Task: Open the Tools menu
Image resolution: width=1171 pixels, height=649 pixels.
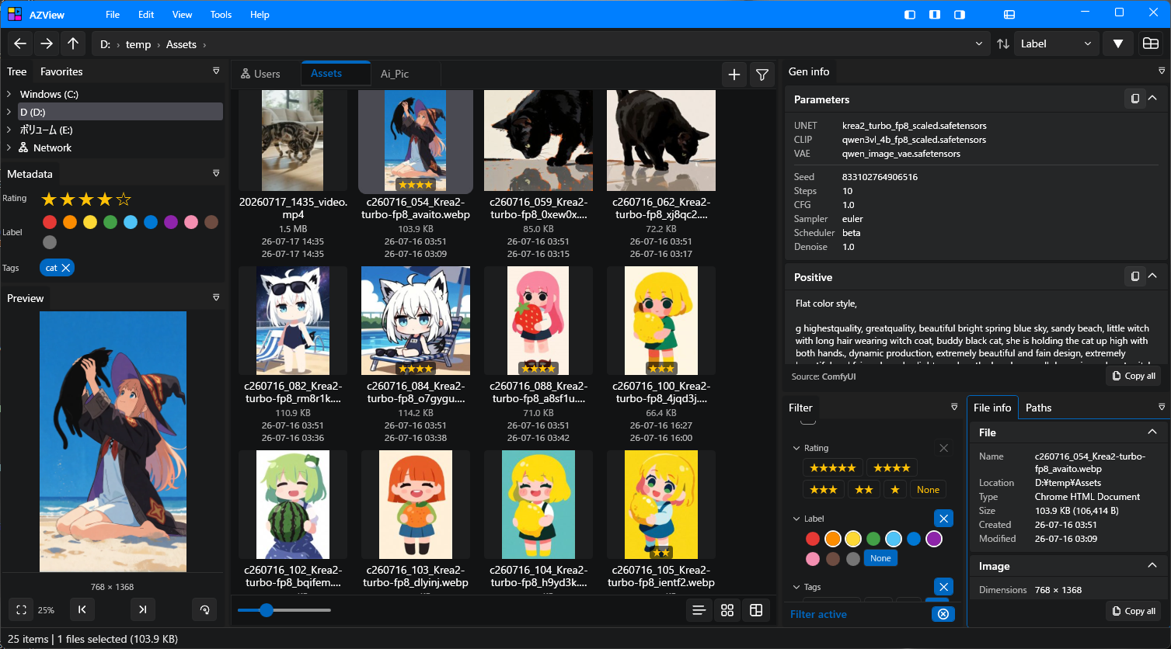Action: (x=221, y=14)
